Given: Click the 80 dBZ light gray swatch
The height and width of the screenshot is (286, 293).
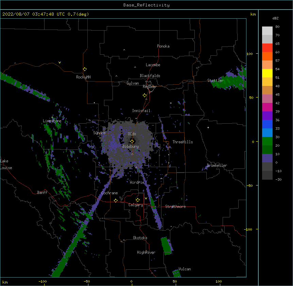Looking at the screenshot, I should [x=267, y=31].
